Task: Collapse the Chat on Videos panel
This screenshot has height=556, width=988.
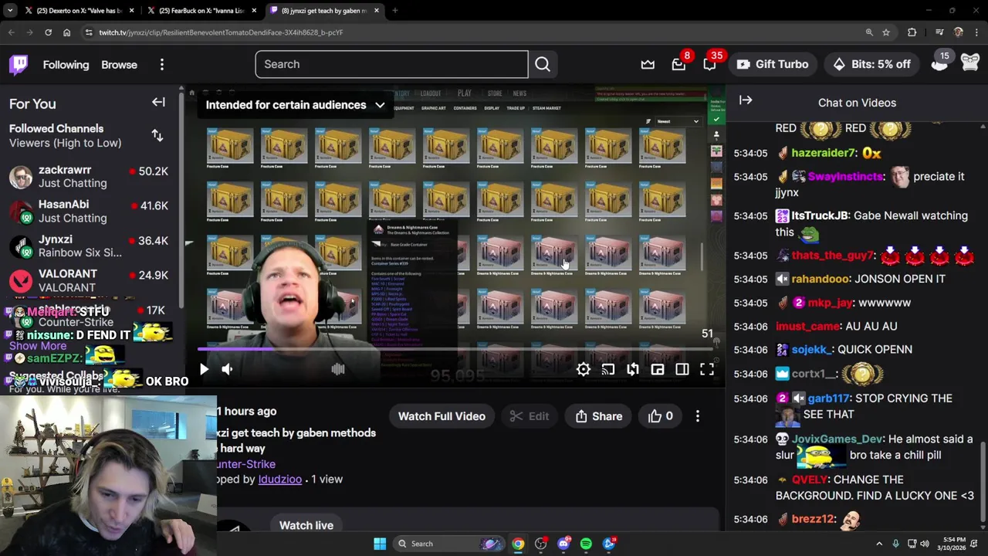Action: [746, 100]
